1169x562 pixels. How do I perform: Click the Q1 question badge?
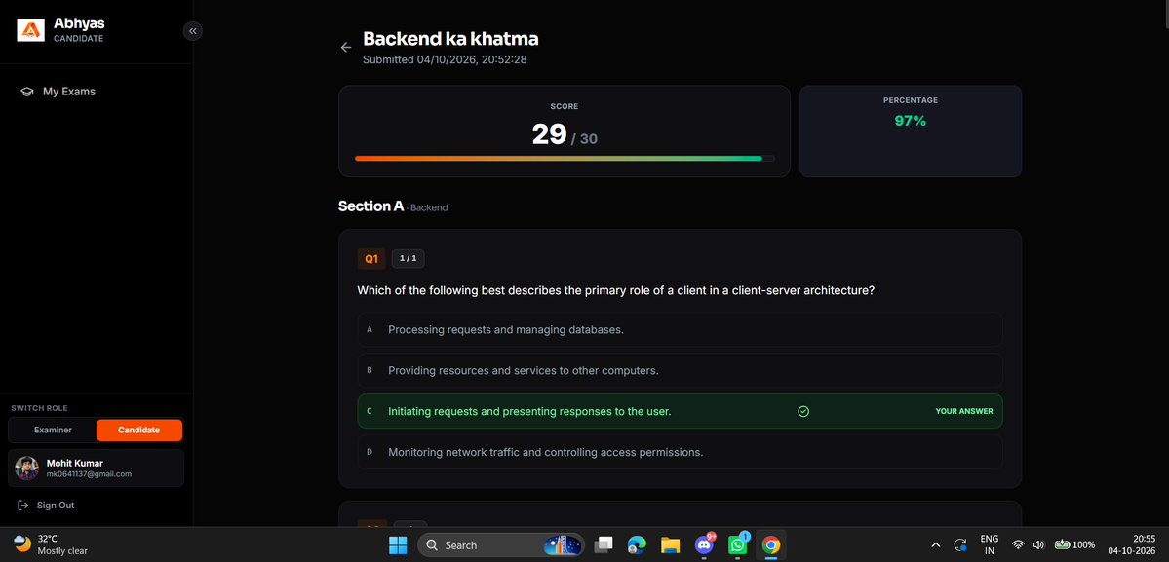point(371,259)
